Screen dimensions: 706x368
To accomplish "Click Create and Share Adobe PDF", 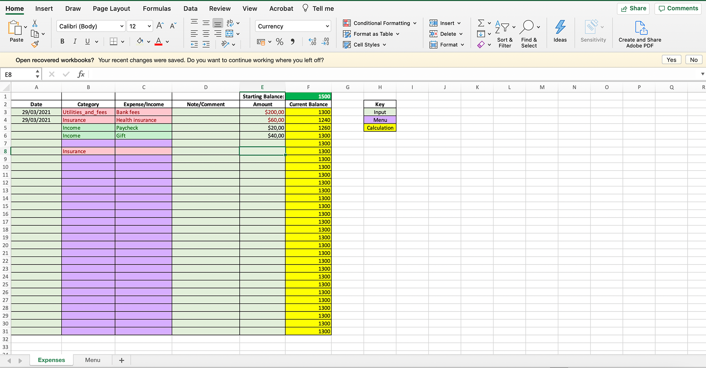I will click(640, 34).
